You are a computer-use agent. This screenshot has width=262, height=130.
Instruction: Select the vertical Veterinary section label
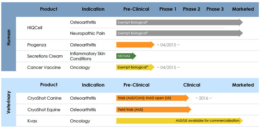[9, 103]
